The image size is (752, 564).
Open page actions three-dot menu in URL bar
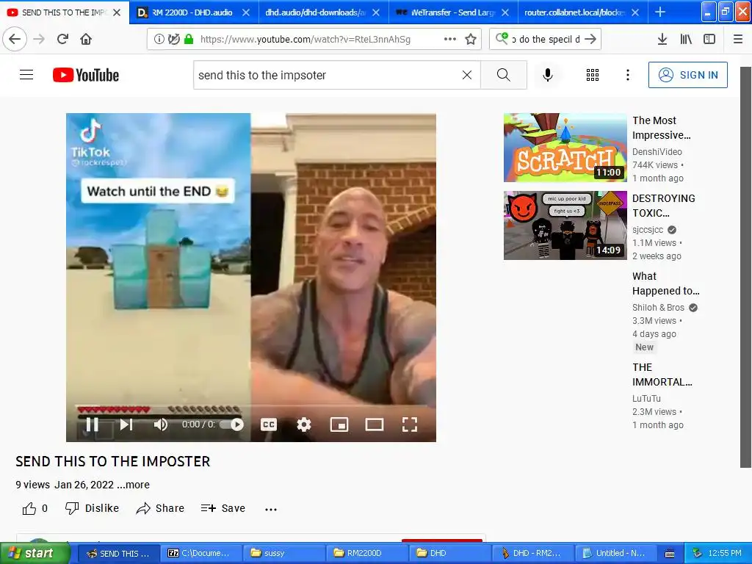click(x=450, y=39)
